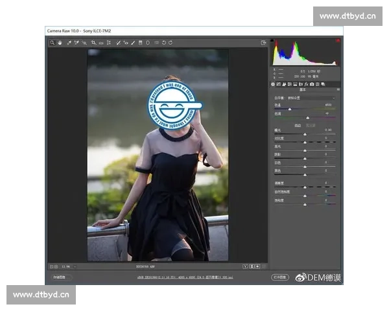Image resolution: width=389 pixels, height=311 pixels.
Task: Choose the Adjustment Brush tool
Action: pyautogui.click(x=133, y=43)
